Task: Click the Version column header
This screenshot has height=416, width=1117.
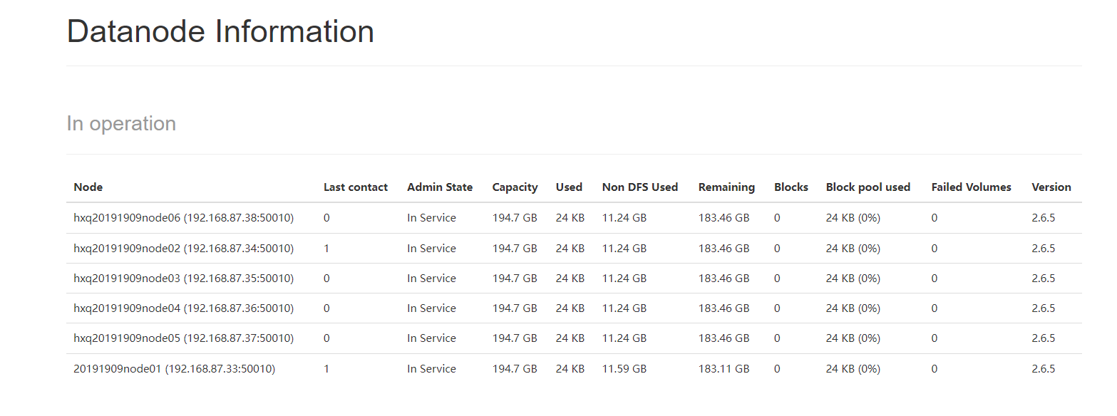Action: coord(1051,187)
